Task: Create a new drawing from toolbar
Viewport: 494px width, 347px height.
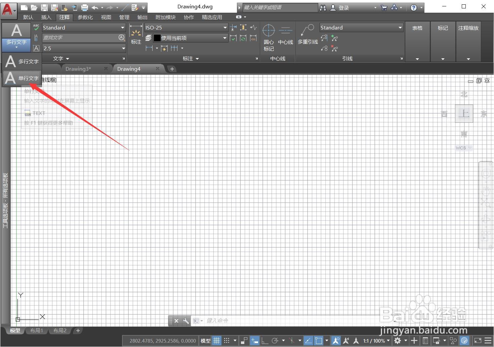Action: [24, 7]
